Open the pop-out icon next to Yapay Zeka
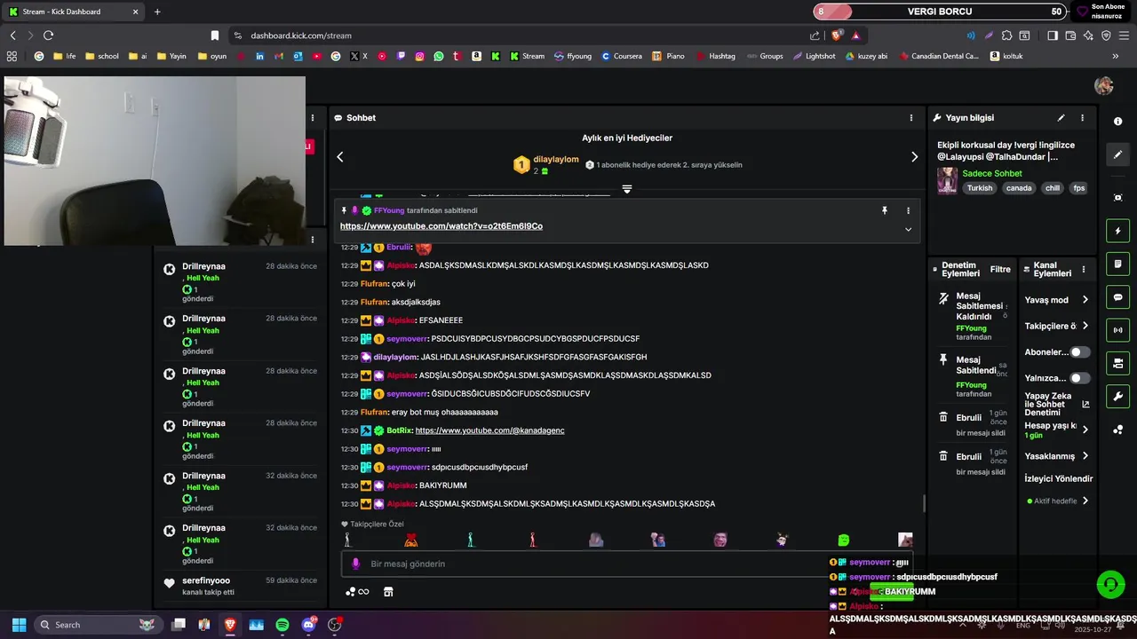The width and height of the screenshot is (1137, 639). pos(1085,405)
